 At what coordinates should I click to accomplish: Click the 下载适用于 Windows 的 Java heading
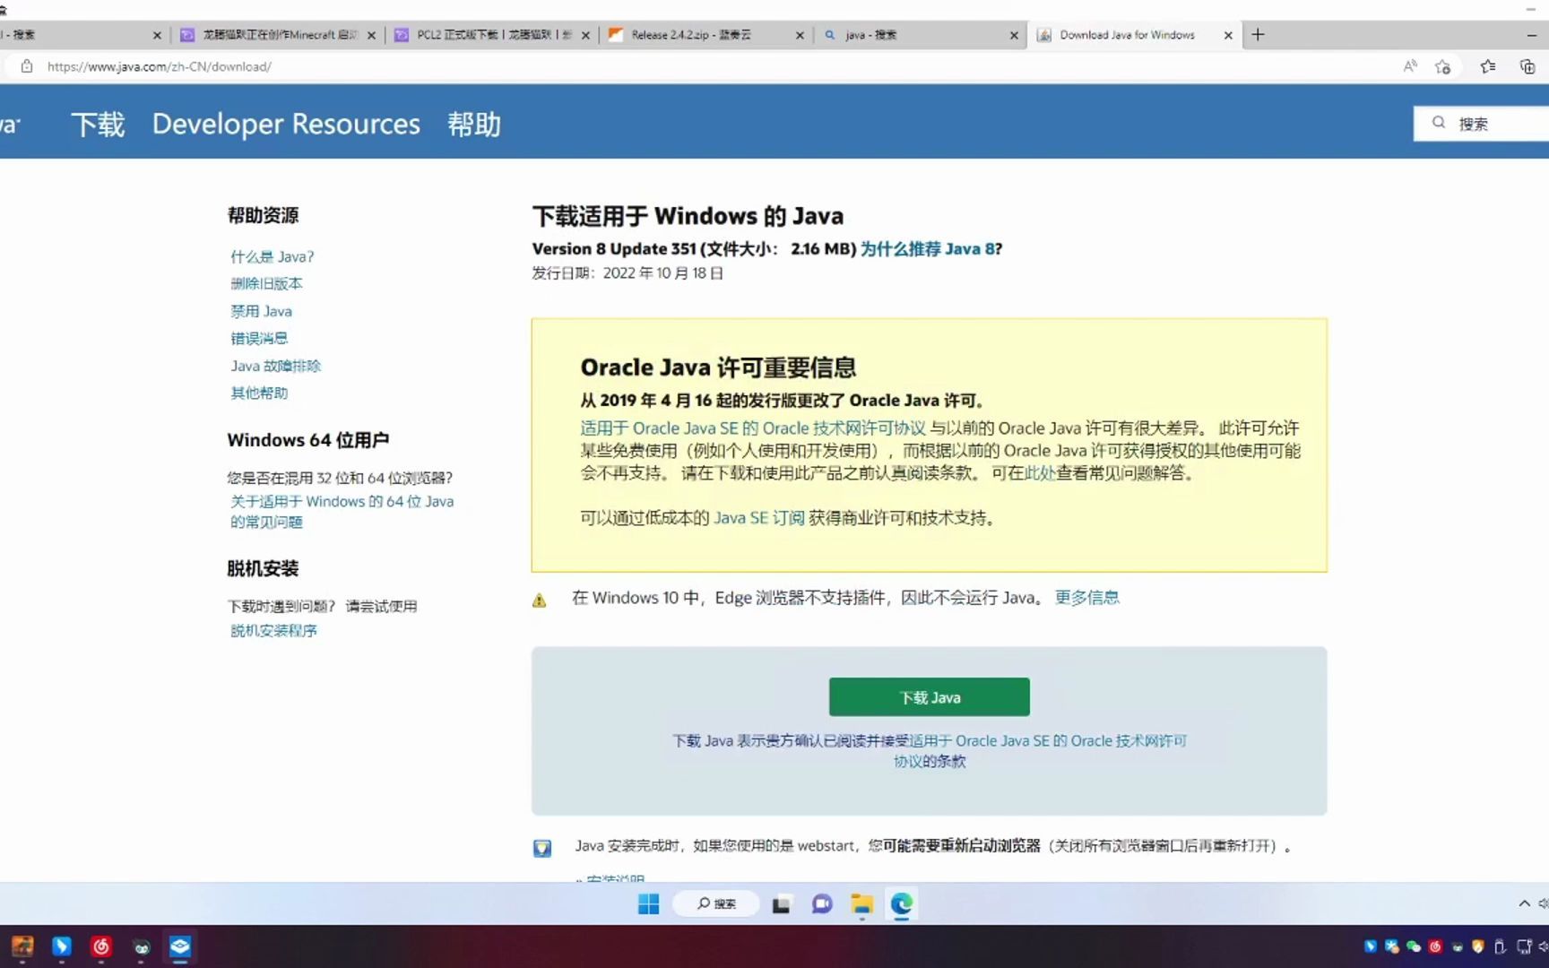click(x=688, y=216)
